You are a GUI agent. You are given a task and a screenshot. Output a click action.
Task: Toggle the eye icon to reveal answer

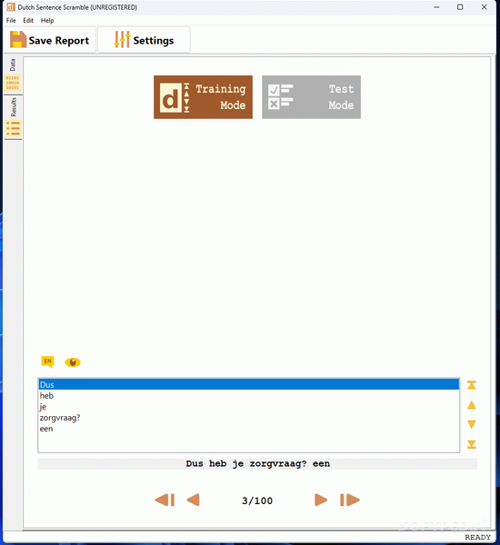[x=73, y=362]
